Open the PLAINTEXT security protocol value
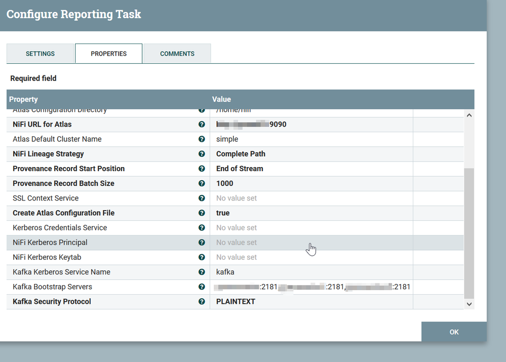Screen dimensions: 506x362 [x=236, y=302]
